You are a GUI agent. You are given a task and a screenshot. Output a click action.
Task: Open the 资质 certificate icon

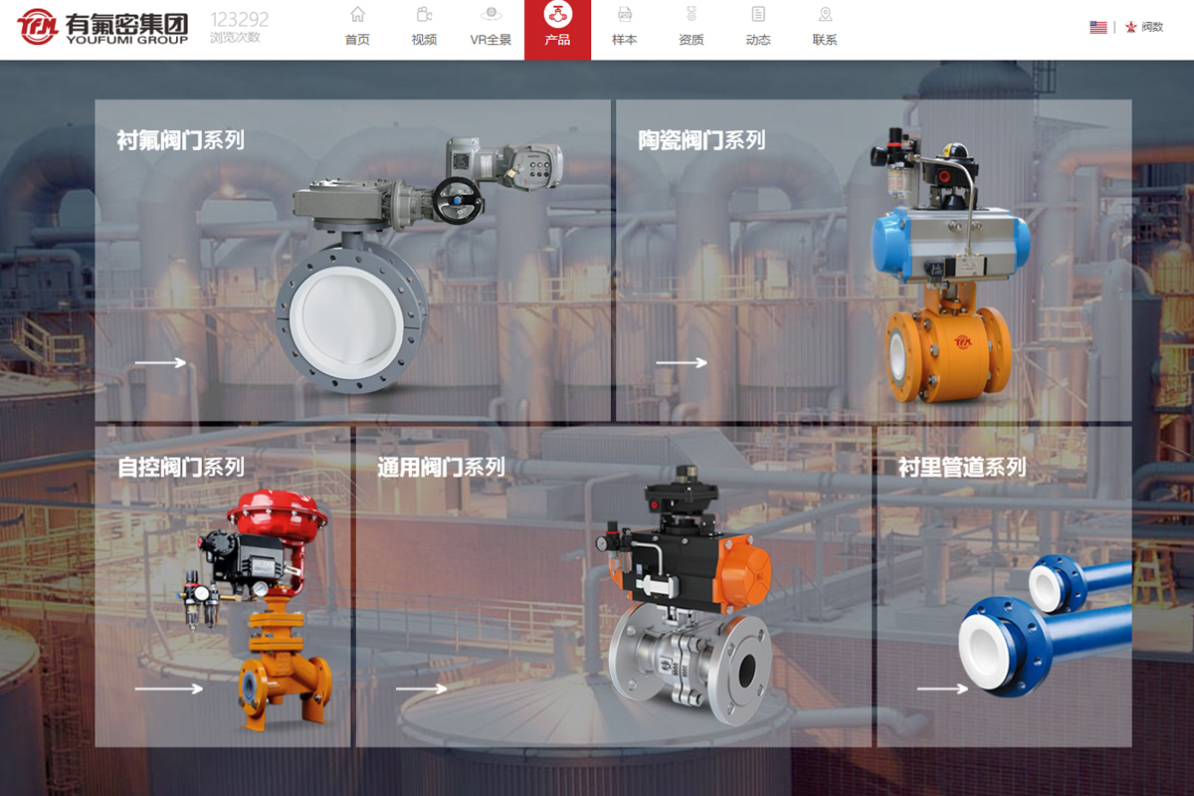[x=692, y=15]
